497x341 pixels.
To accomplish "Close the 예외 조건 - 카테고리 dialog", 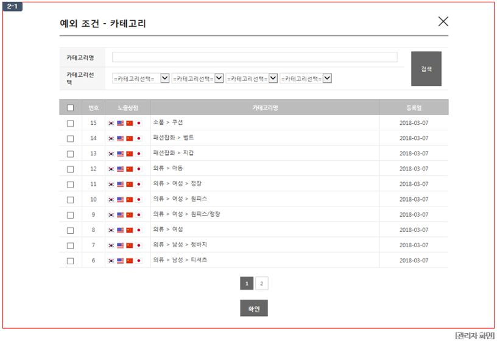I will coord(443,22).
